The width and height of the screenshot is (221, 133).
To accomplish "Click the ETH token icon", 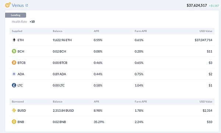I will 14,40.
